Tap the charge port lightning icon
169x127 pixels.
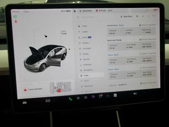69,49
